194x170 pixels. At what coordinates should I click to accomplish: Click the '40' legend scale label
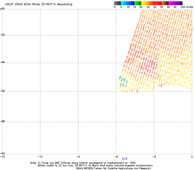tap(168, 7)
